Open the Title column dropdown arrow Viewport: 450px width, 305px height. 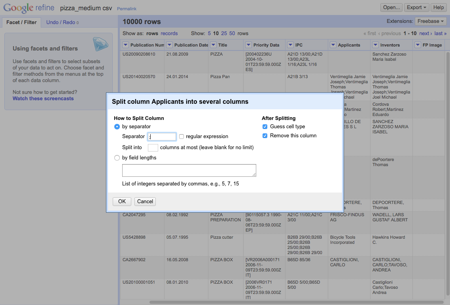click(213, 45)
